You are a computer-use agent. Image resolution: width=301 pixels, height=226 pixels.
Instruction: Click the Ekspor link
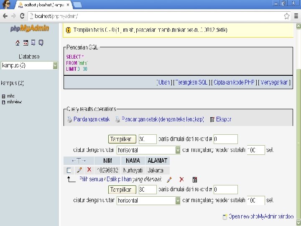[x=224, y=119]
